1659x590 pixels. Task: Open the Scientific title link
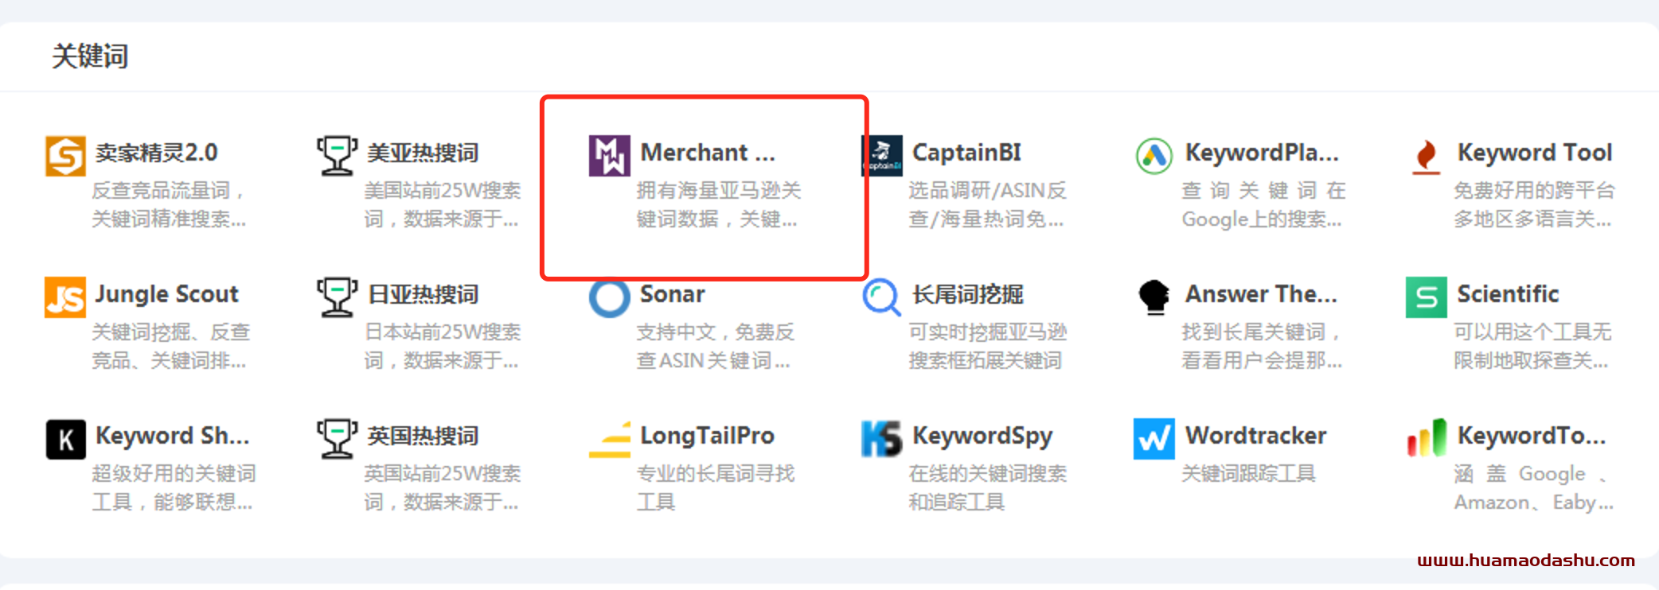pyautogui.click(x=1508, y=293)
